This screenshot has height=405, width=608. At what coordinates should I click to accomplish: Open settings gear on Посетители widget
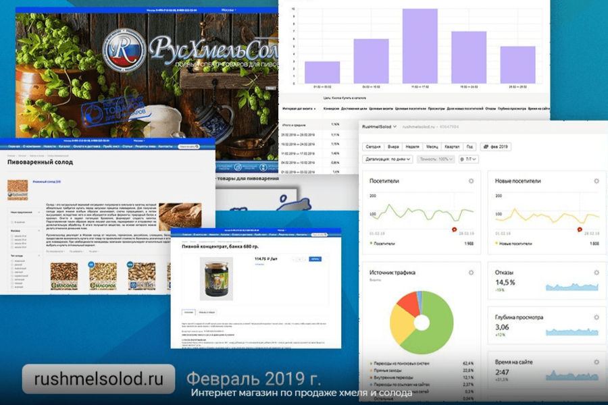coord(471,181)
